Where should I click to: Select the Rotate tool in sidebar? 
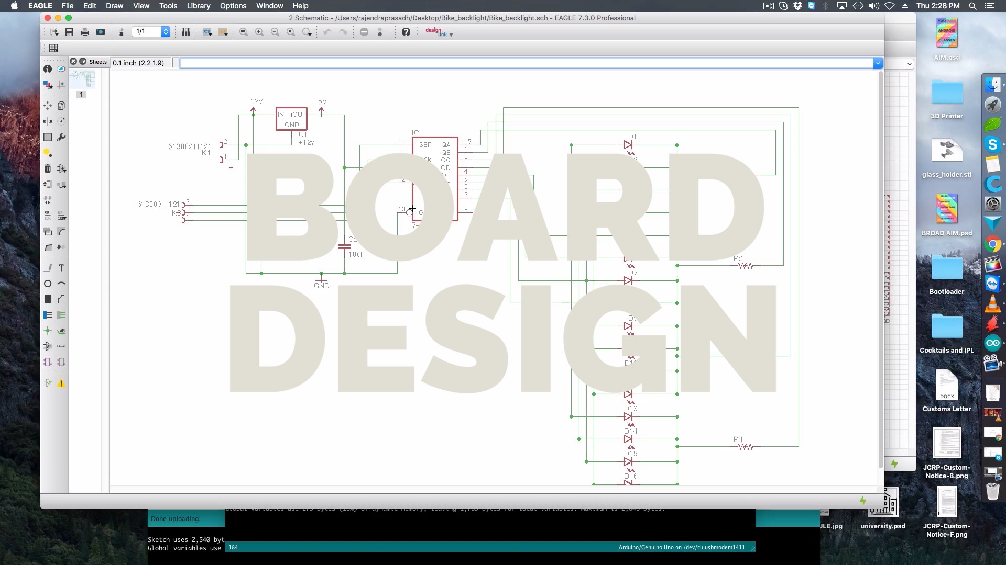tap(61, 121)
